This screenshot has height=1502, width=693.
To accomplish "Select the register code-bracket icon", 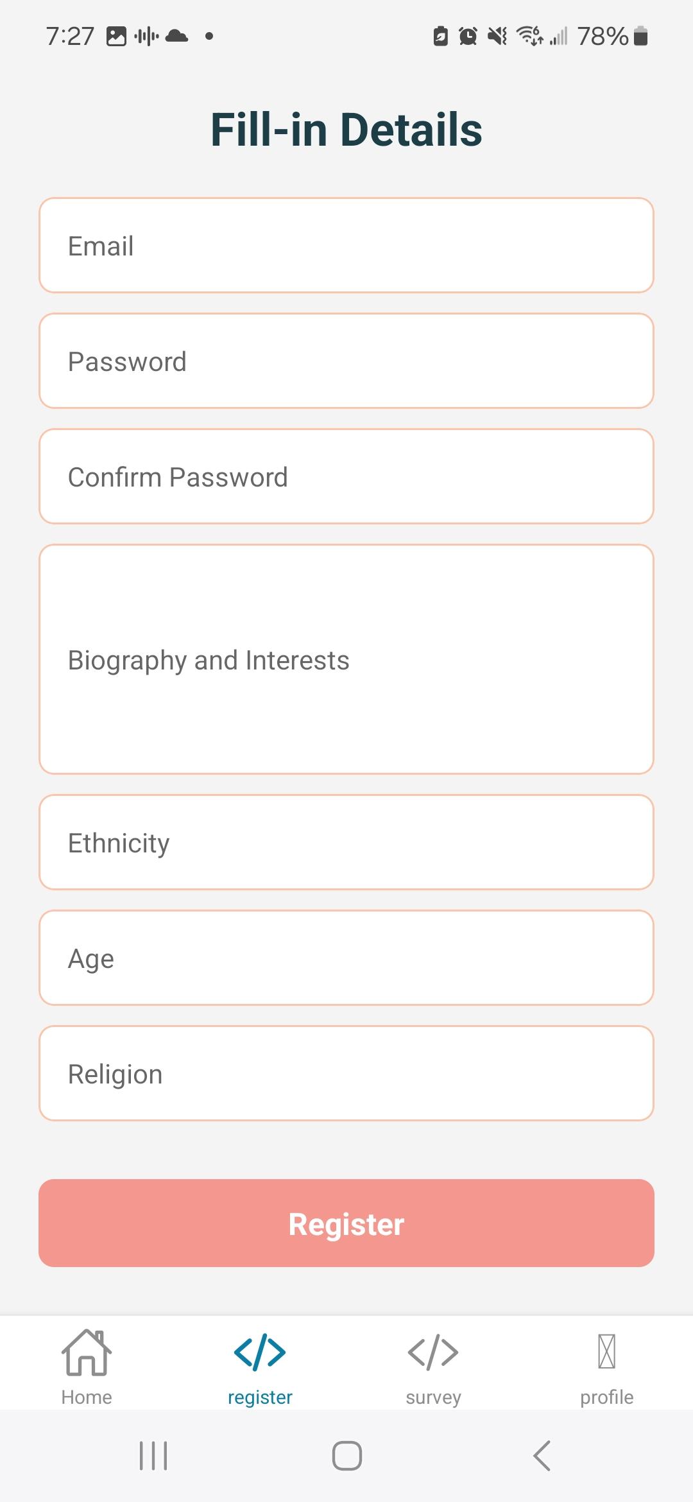I will pos(260,1351).
